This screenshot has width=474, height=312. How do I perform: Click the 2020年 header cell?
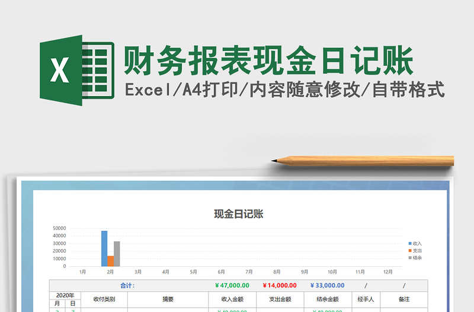[65, 295]
